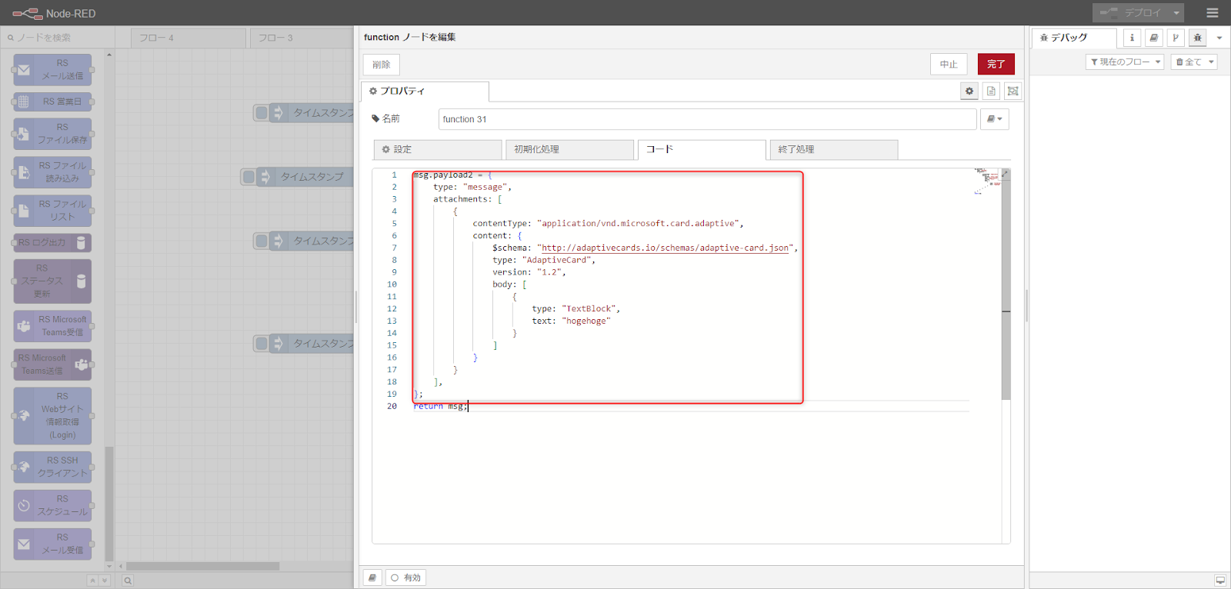Pick the RS スケジュール palette node
Screen dimensions: 1231x589
point(52,505)
